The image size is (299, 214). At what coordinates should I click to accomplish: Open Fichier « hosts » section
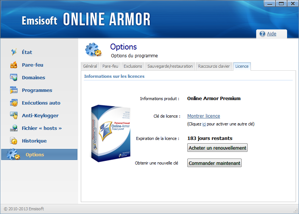click(x=42, y=128)
